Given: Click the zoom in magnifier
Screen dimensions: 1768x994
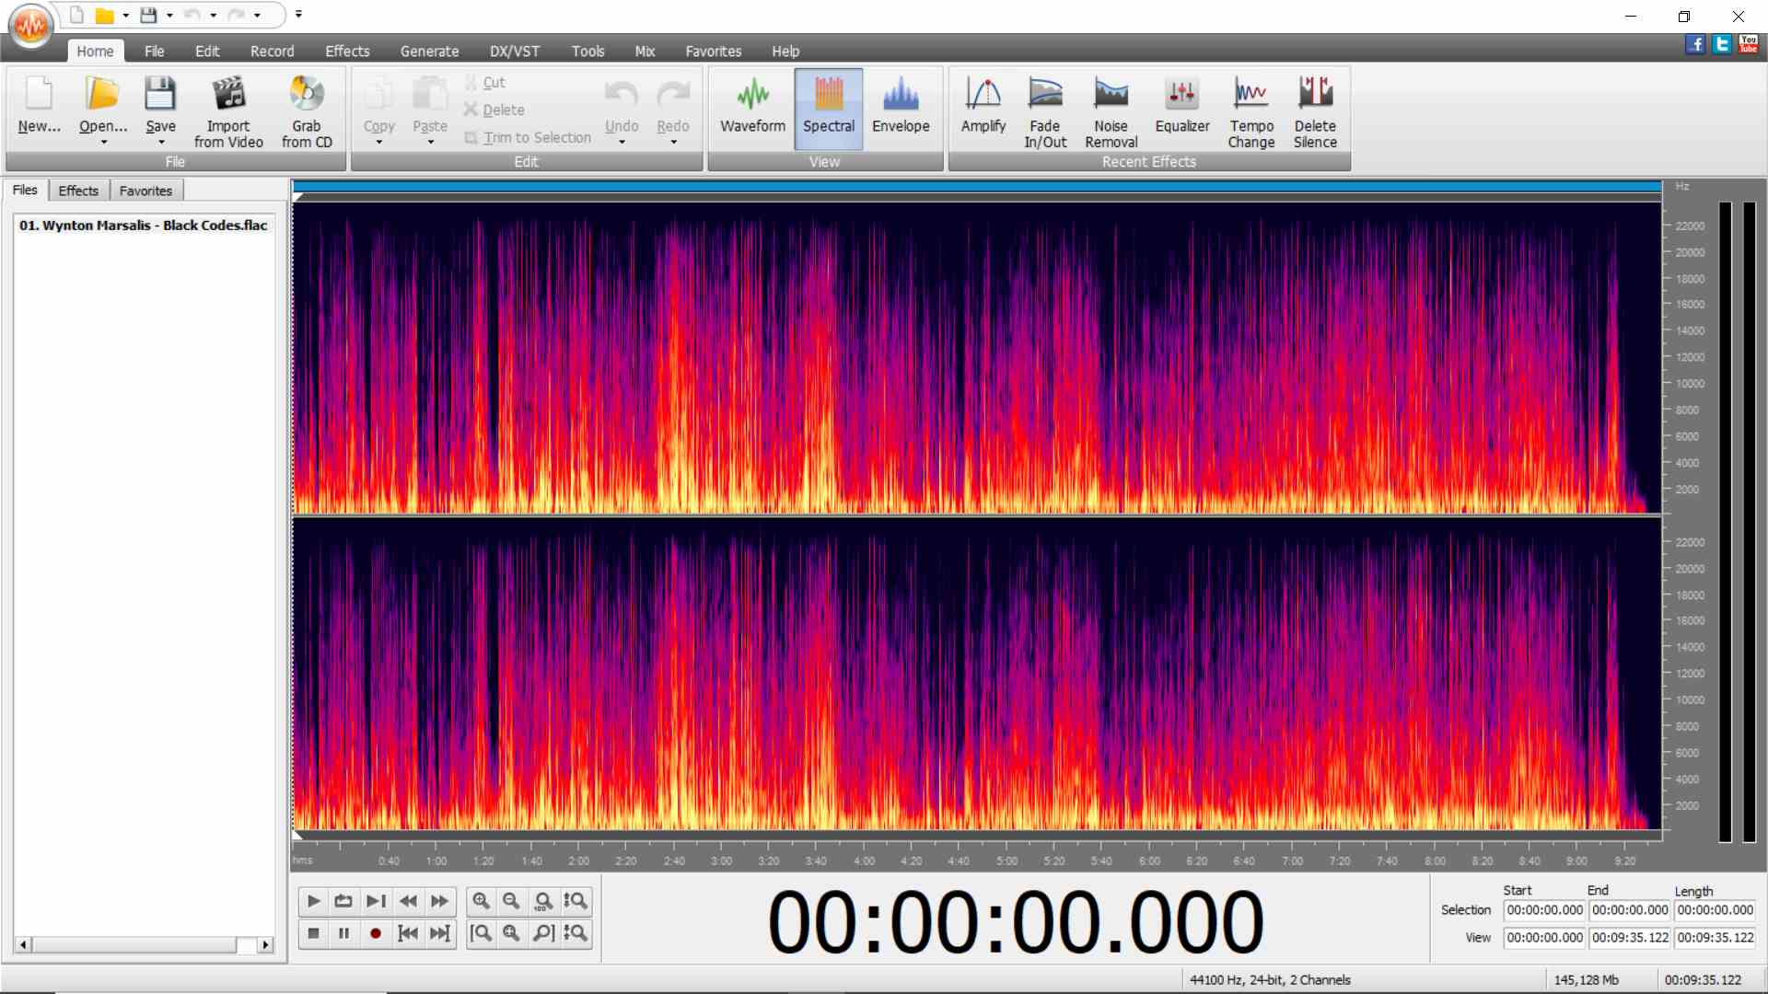Looking at the screenshot, I should coord(481,901).
